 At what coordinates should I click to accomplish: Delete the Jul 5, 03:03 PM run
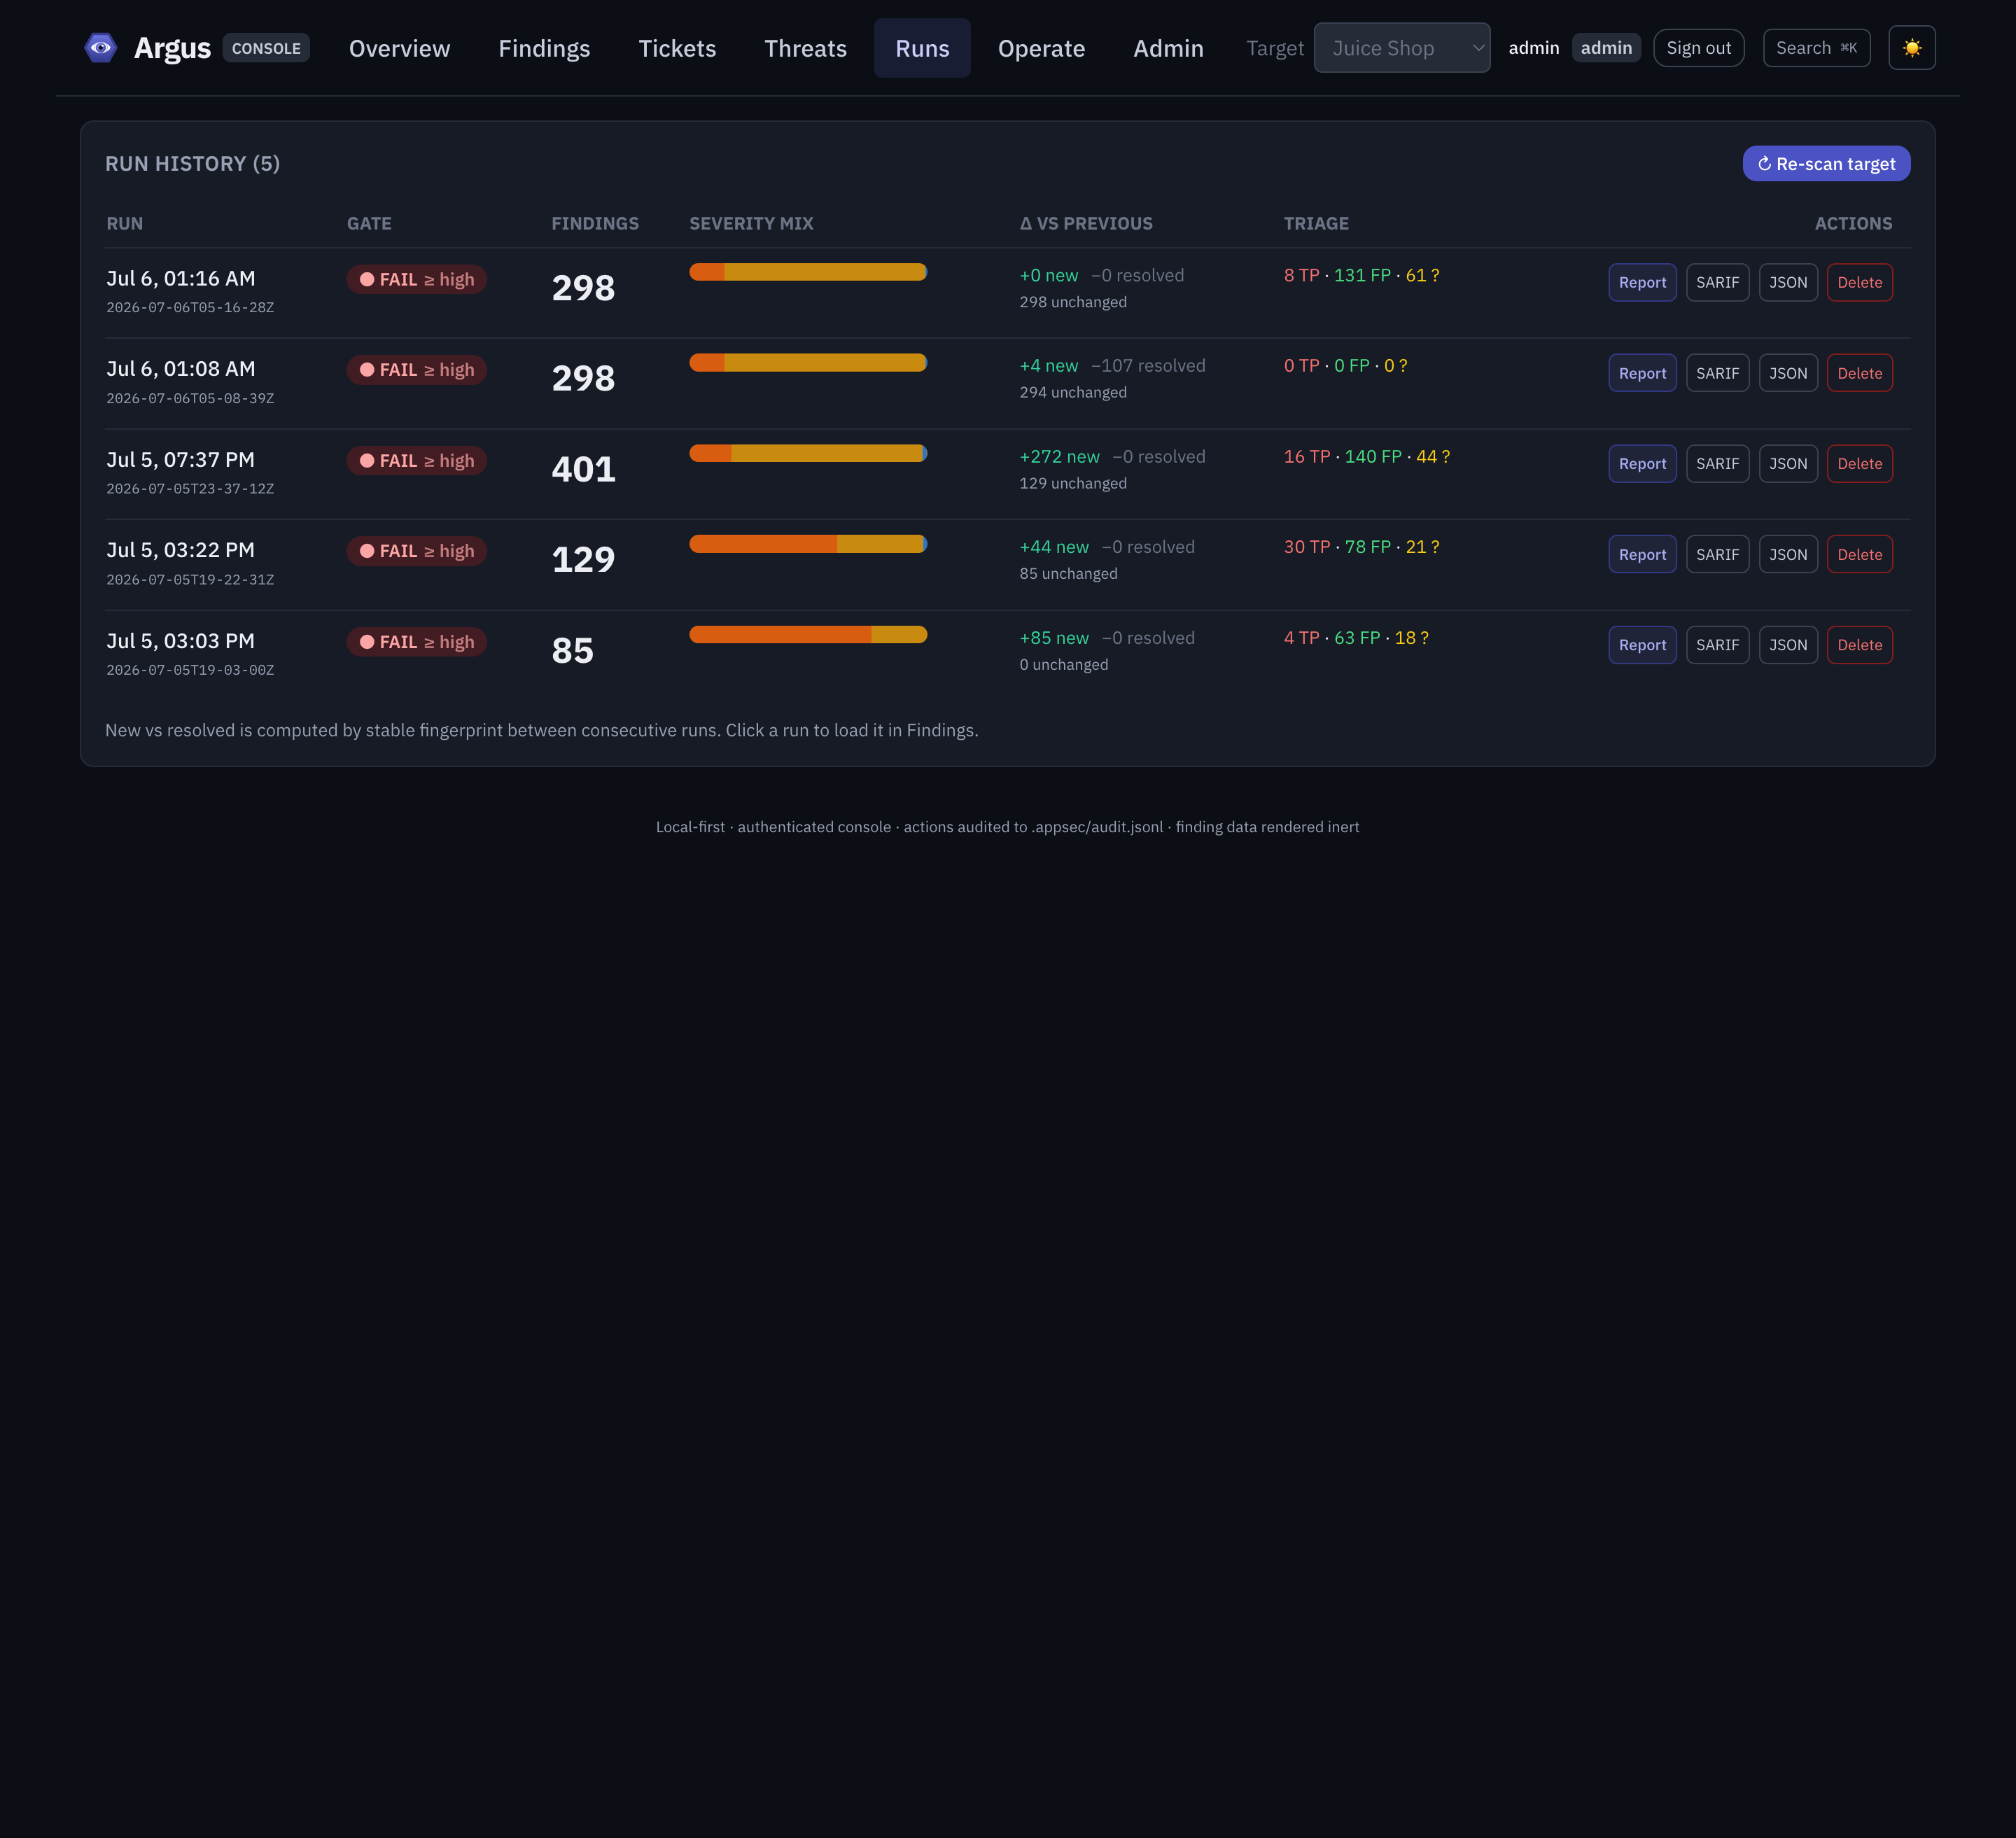(x=1858, y=645)
